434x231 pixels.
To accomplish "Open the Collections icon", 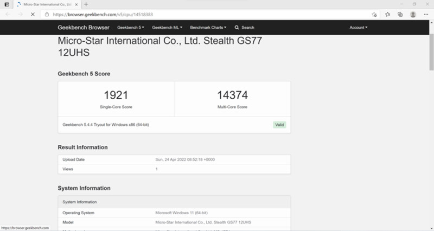I will [400, 15].
